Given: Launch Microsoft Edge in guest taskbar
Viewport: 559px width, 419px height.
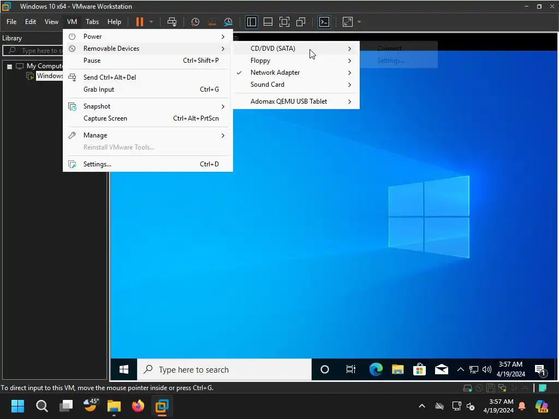Looking at the screenshot, I should [x=376, y=369].
